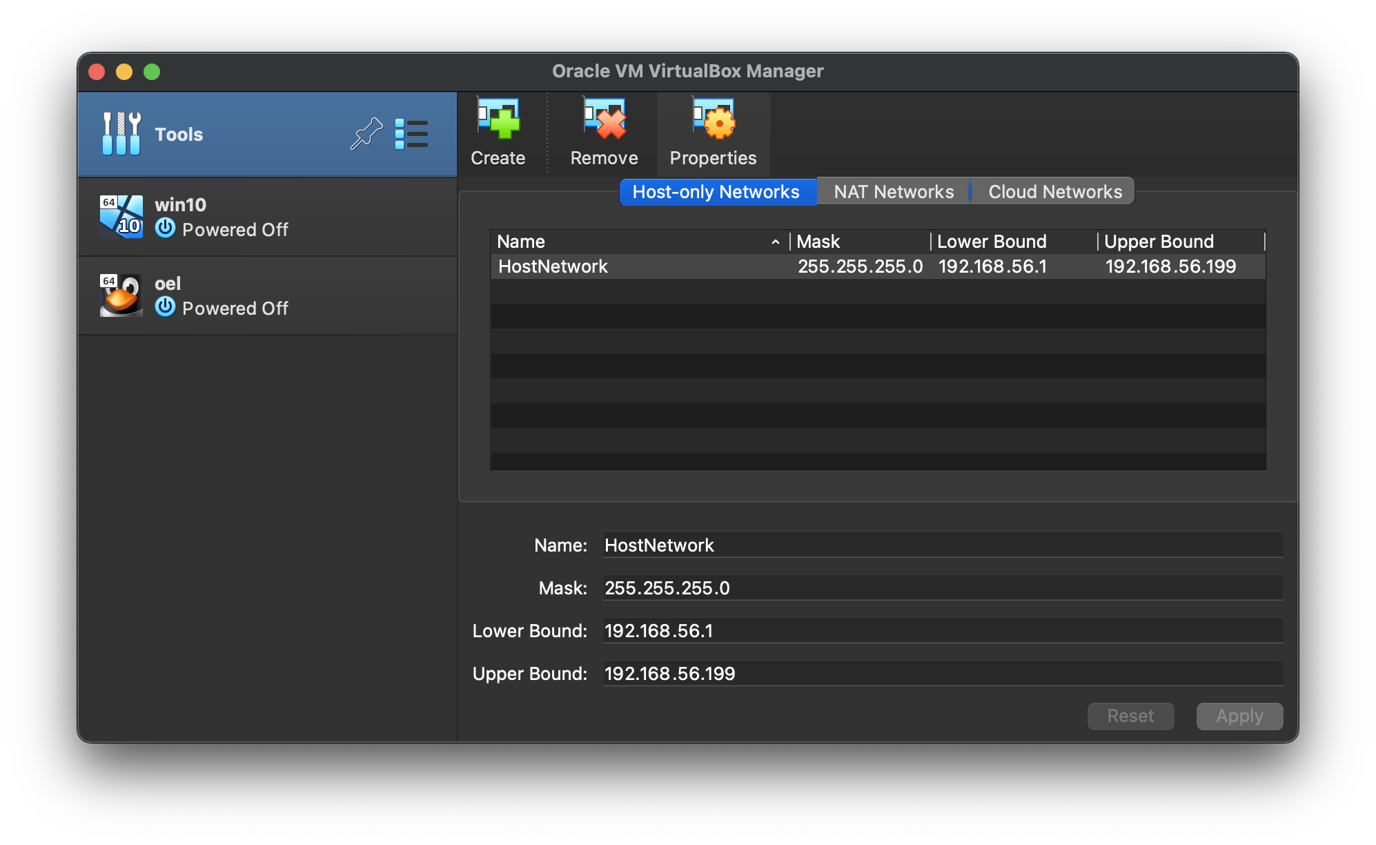
Task: Click the Lower Bound input field
Action: click(943, 631)
